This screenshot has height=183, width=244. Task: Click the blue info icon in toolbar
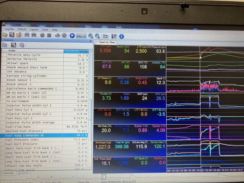click(x=121, y=36)
